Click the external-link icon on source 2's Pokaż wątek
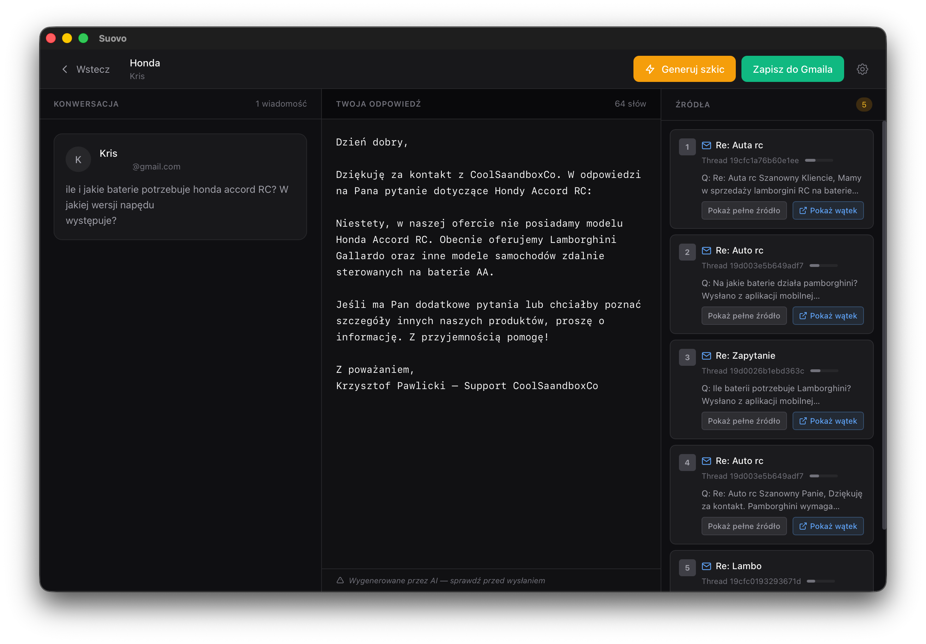926x644 pixels. click(804, 316)
